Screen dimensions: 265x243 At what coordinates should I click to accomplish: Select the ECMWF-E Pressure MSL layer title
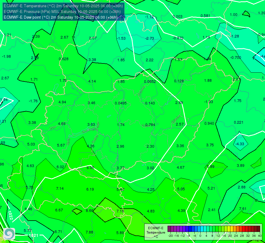pos(62,12)
